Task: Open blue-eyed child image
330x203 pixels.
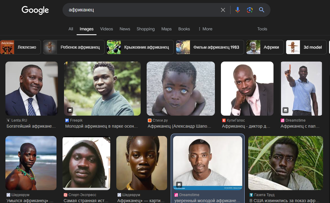Action: coord(181,89)
